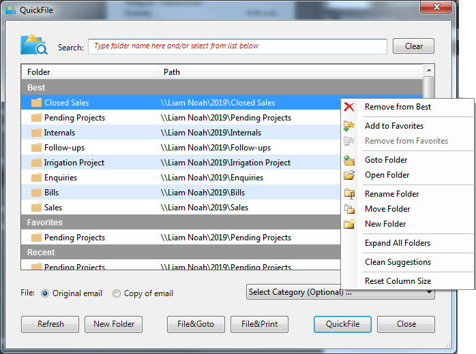
Task: Click the Enquiries folder icon
Action: coord(36,177)
